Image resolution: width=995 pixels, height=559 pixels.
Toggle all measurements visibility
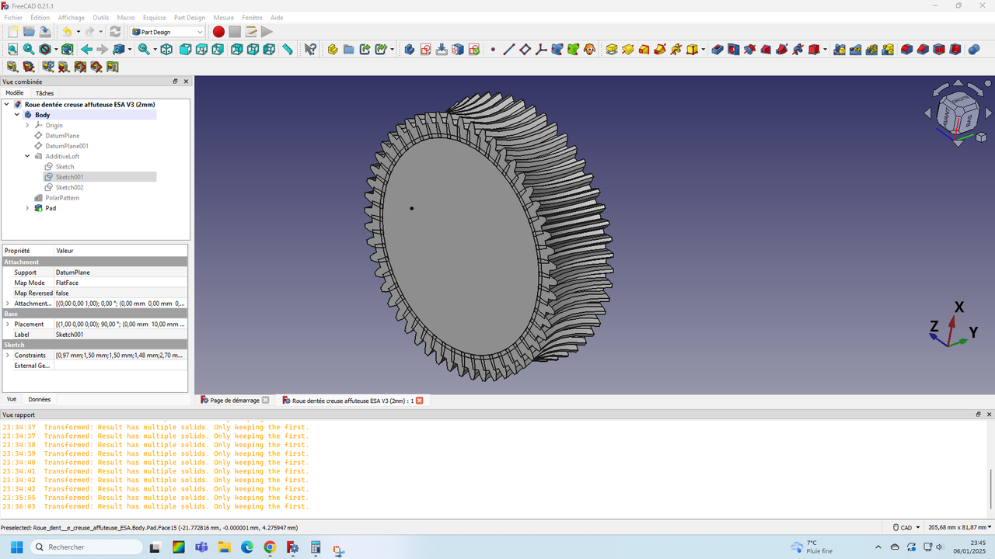point(80,68)
